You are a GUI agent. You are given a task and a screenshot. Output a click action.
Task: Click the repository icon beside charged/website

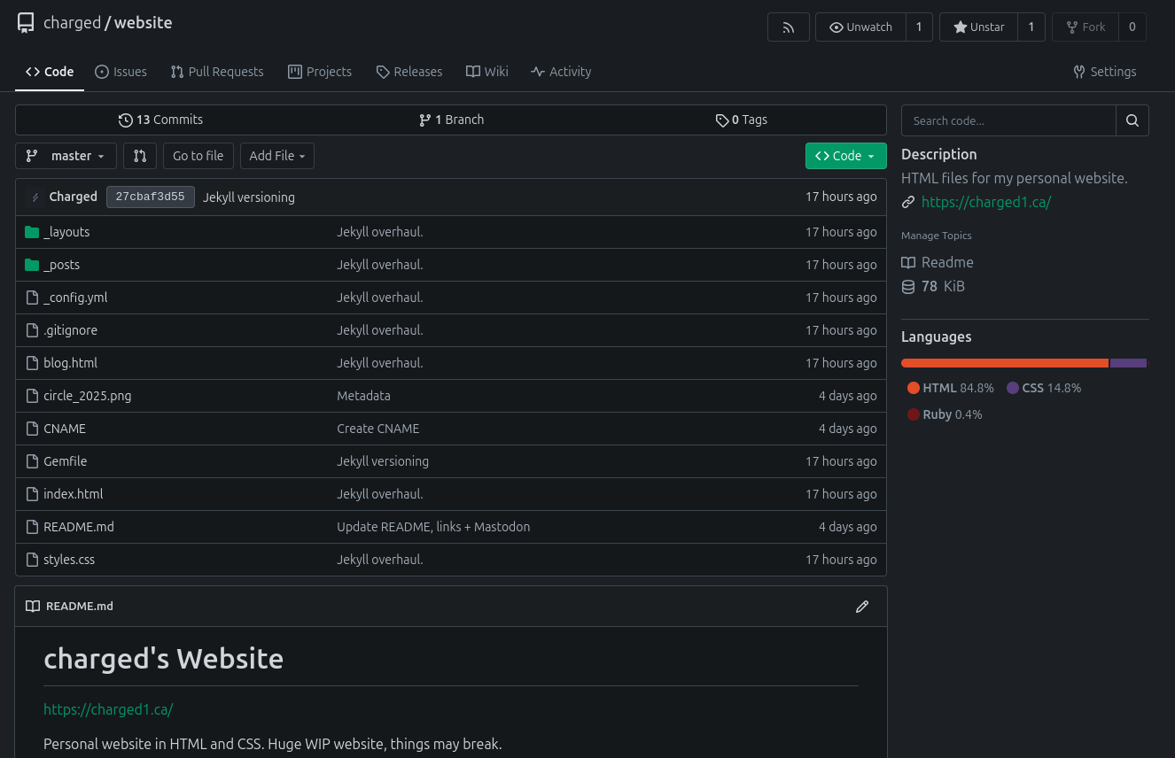pyautogui.click(x=26, y=23)
